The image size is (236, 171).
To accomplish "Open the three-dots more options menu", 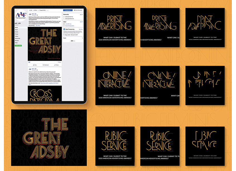I will coord(47,10).
